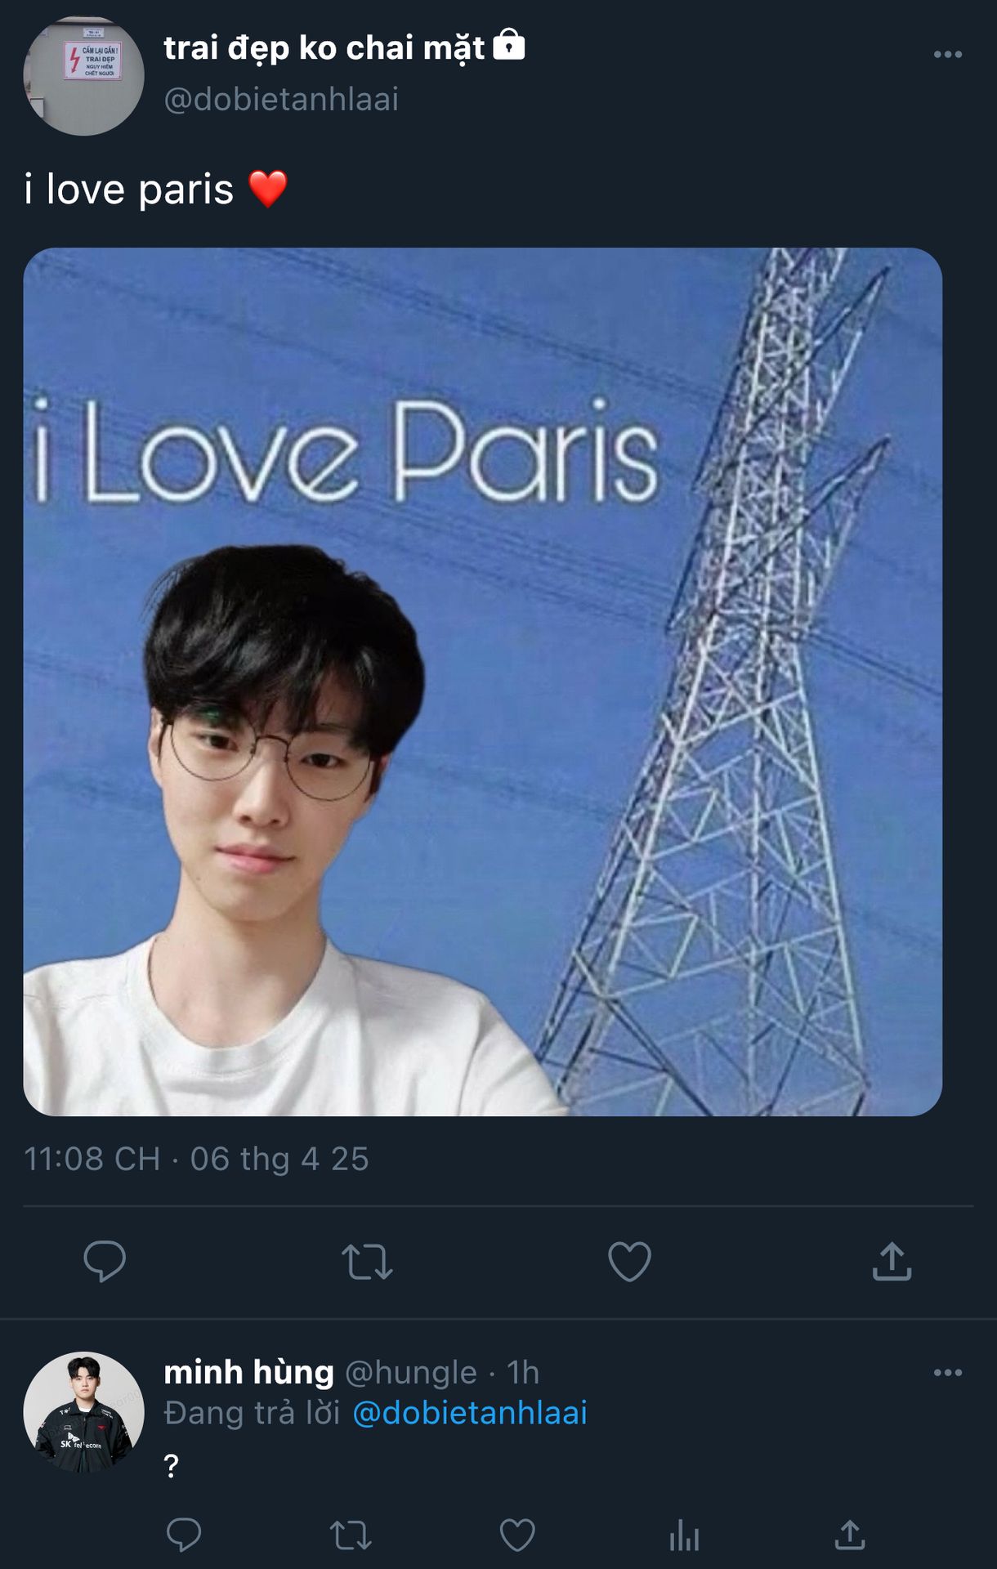997x1569 pixels.
Task: Reply to minh hùng's comment
Action: [184, 1535]
